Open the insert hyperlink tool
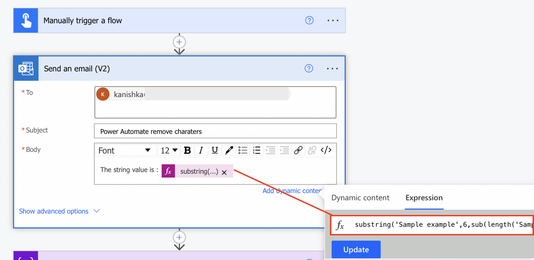 (x=298, y=150)
